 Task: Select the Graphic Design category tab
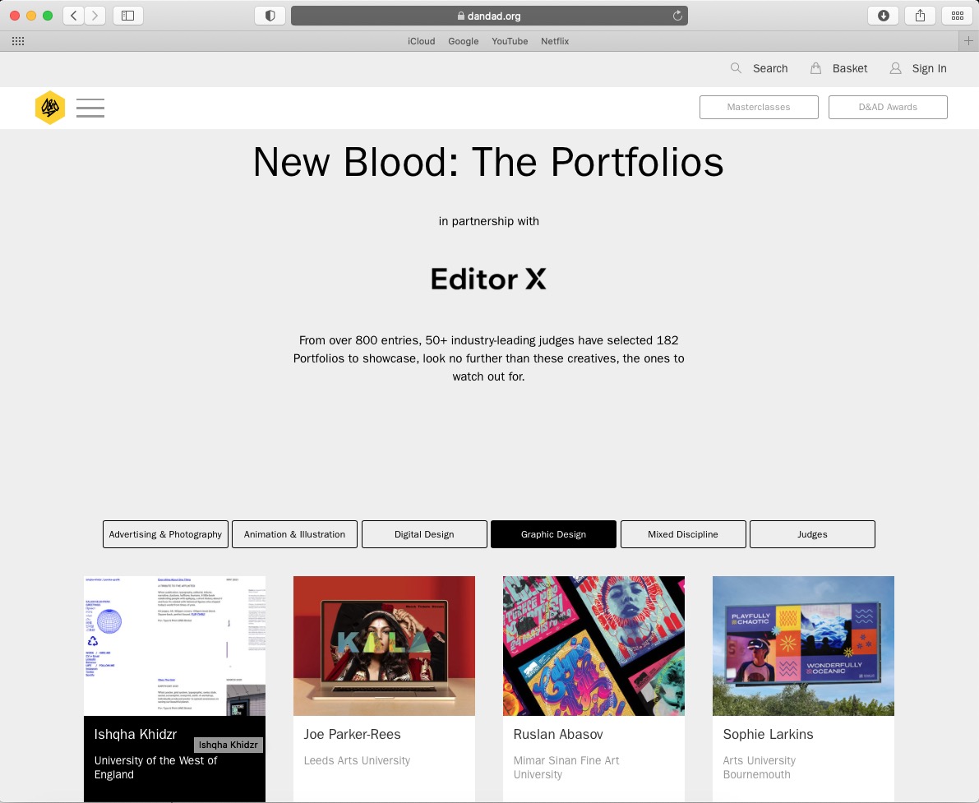click(553, 534)
